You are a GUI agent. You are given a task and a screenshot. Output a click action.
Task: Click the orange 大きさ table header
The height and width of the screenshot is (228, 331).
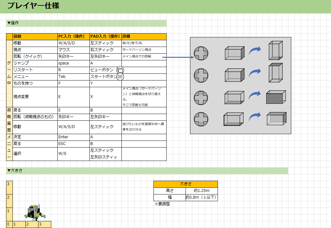(186, 184)
